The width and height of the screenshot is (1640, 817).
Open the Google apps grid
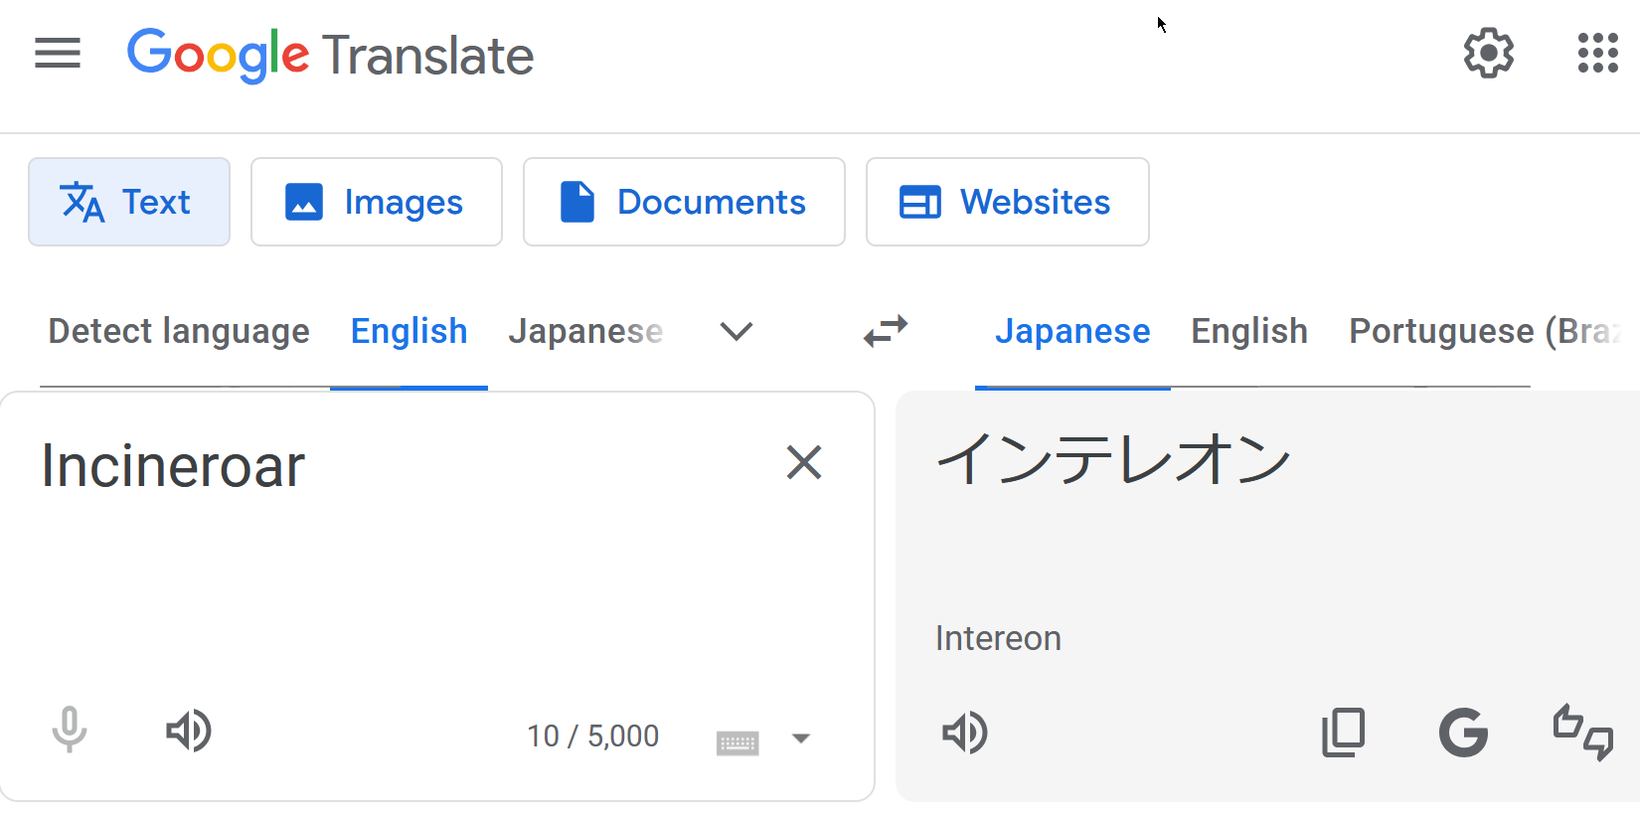[1597, 54]
